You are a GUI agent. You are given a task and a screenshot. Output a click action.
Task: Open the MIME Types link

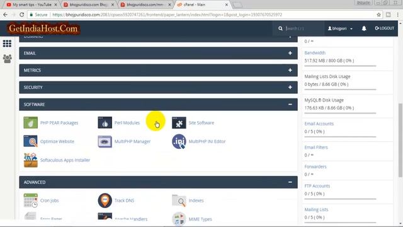coord(200,219)
